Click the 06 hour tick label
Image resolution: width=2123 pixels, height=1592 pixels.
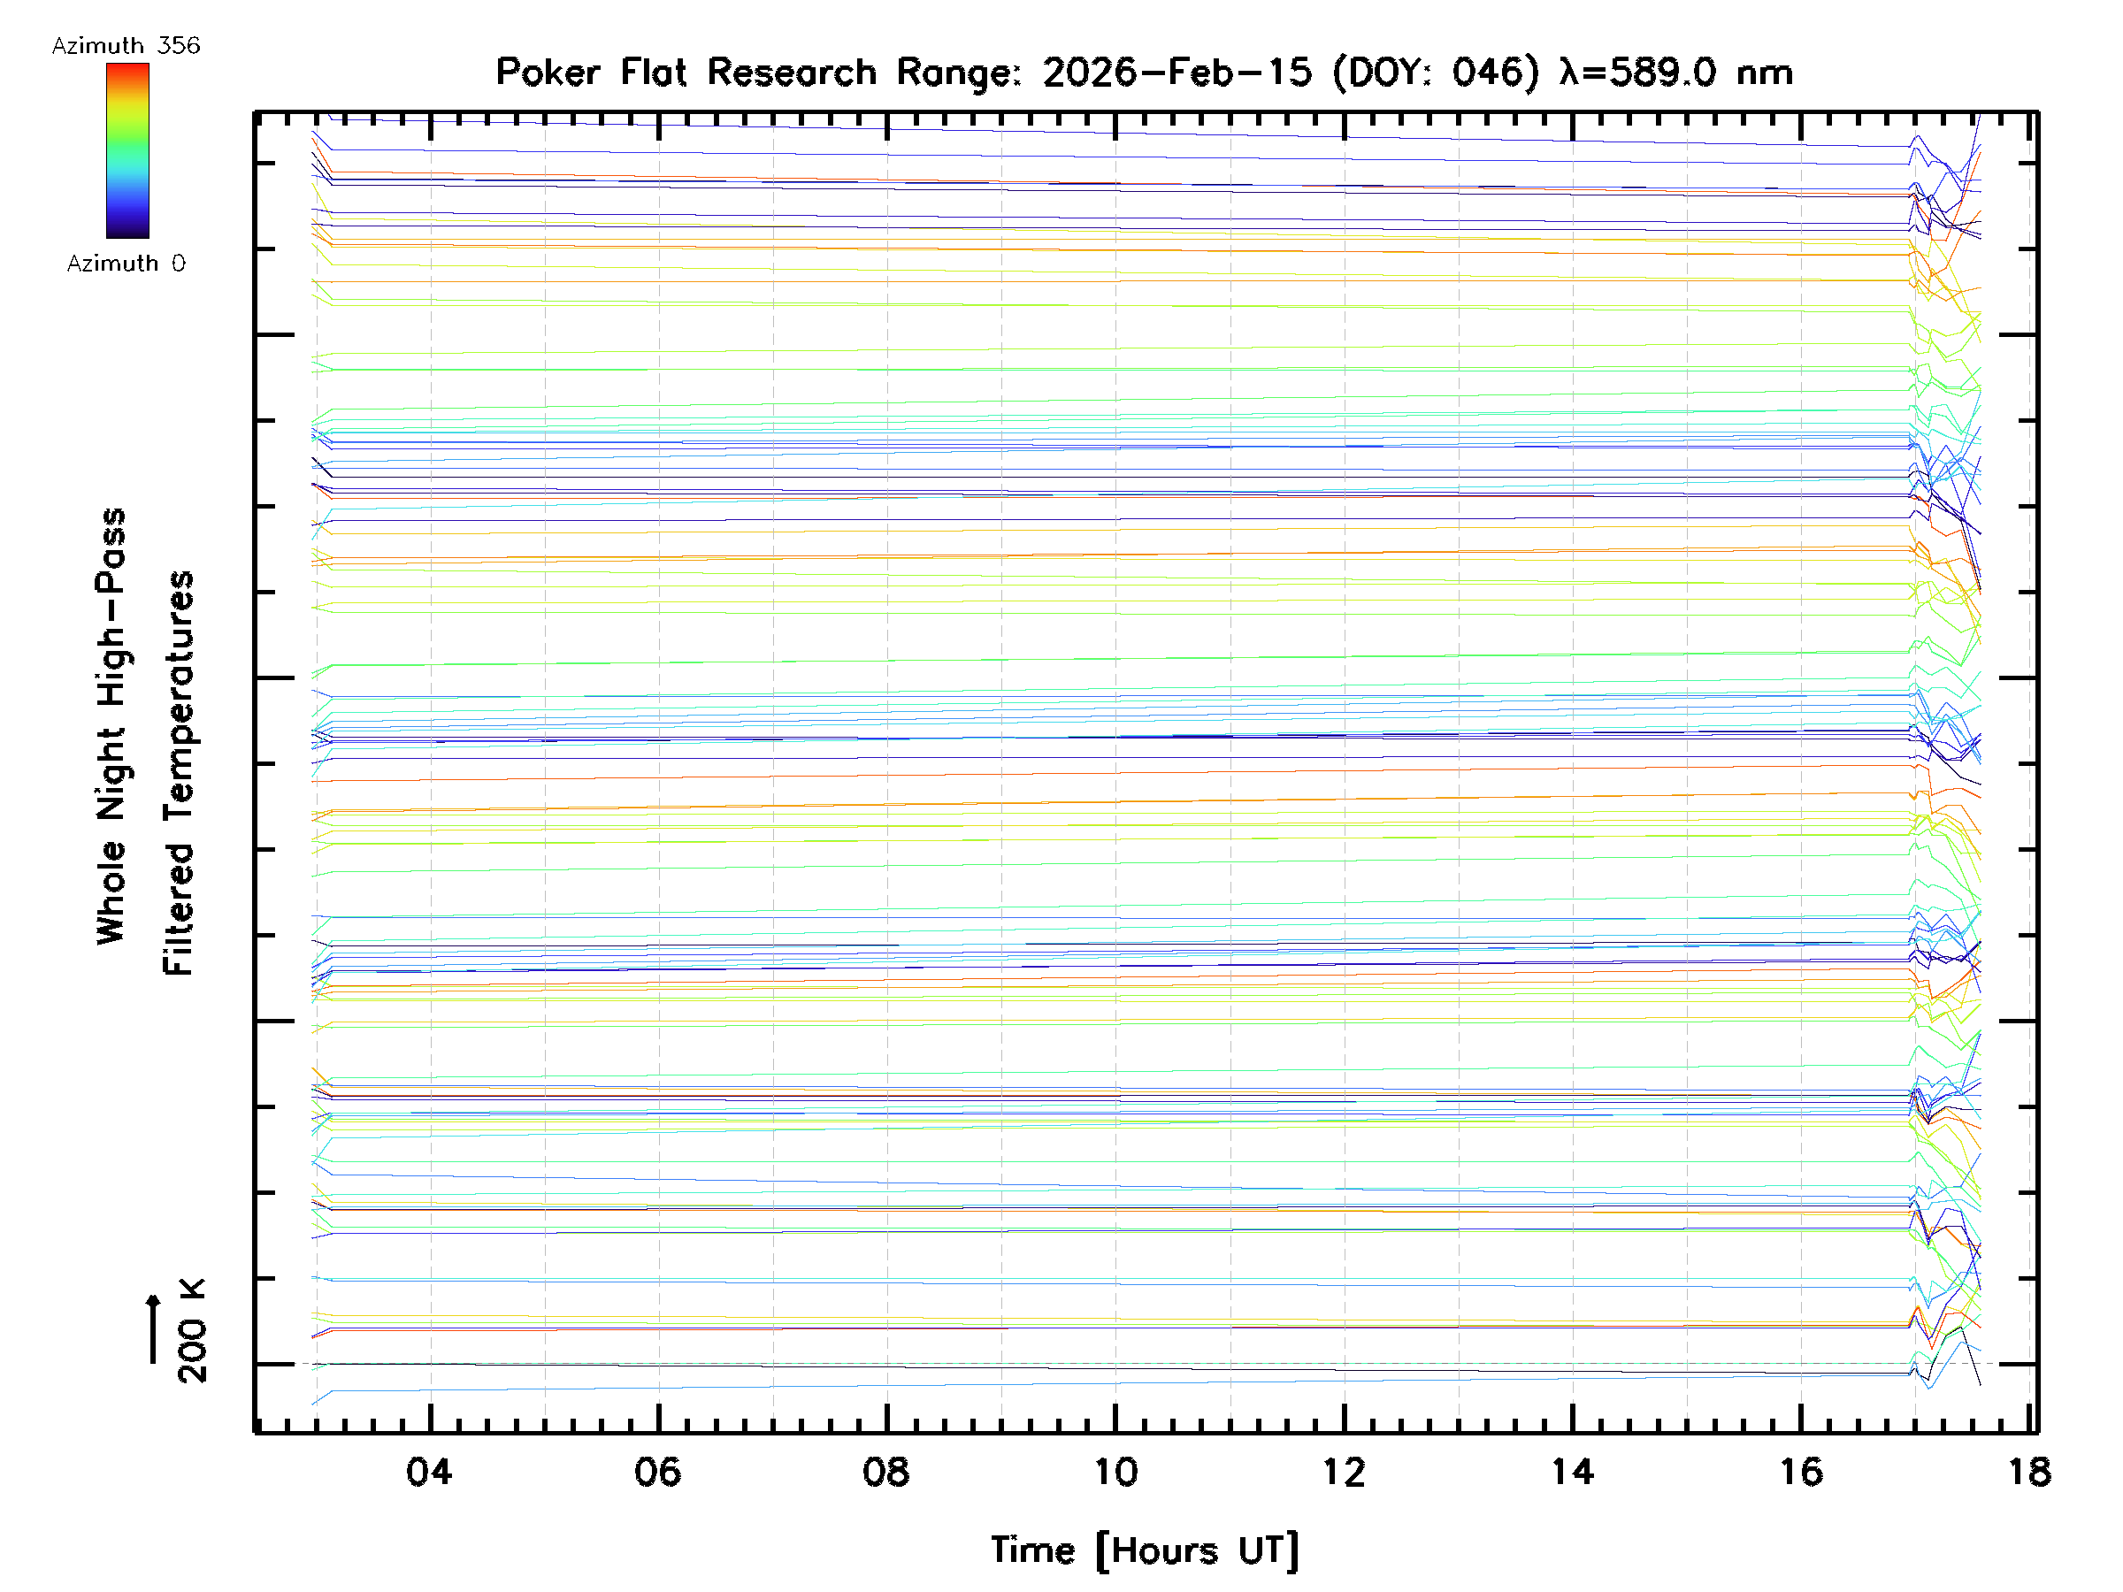tap(657, 1472)
